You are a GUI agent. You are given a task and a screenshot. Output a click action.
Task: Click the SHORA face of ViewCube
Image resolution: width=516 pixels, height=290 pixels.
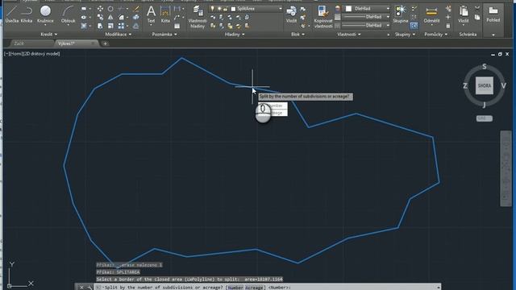(485, 85)
